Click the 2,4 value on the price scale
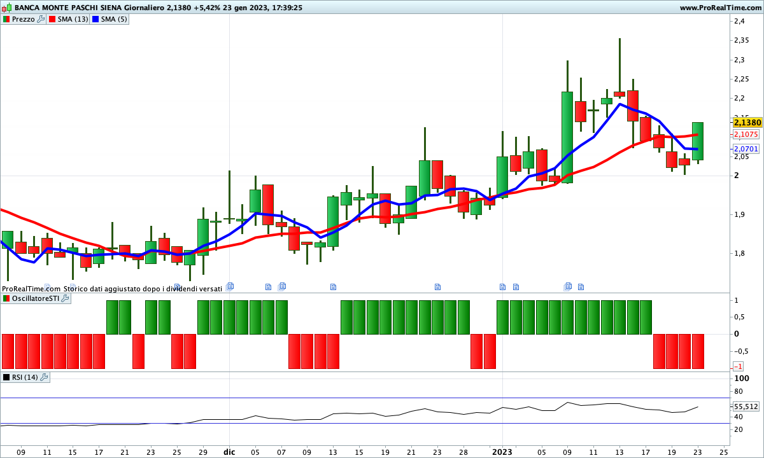 pos(739,21)
